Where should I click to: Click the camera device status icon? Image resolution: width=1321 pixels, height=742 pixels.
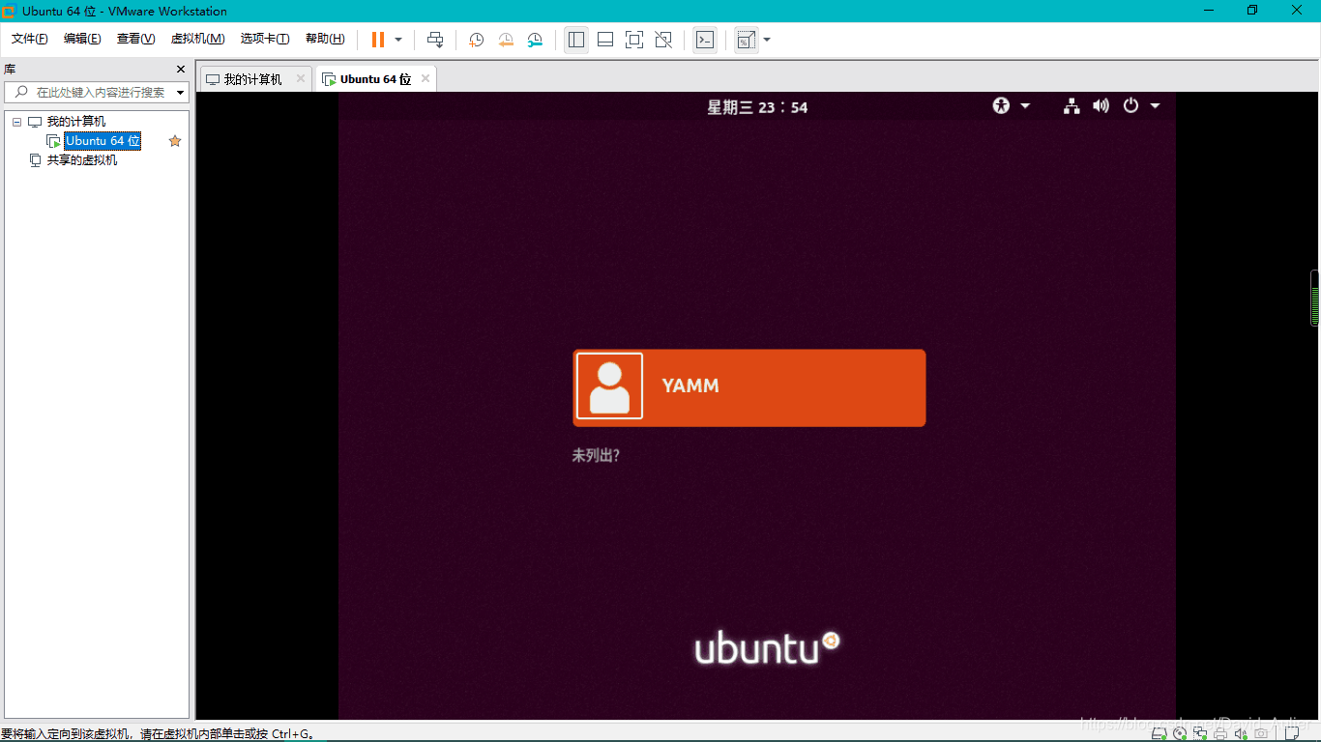[x=1261, y=733]
